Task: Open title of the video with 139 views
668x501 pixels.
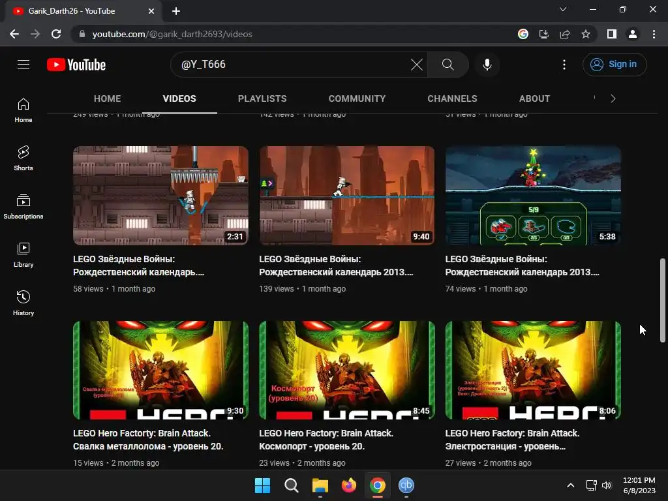Action: click(x=336, y=266)
